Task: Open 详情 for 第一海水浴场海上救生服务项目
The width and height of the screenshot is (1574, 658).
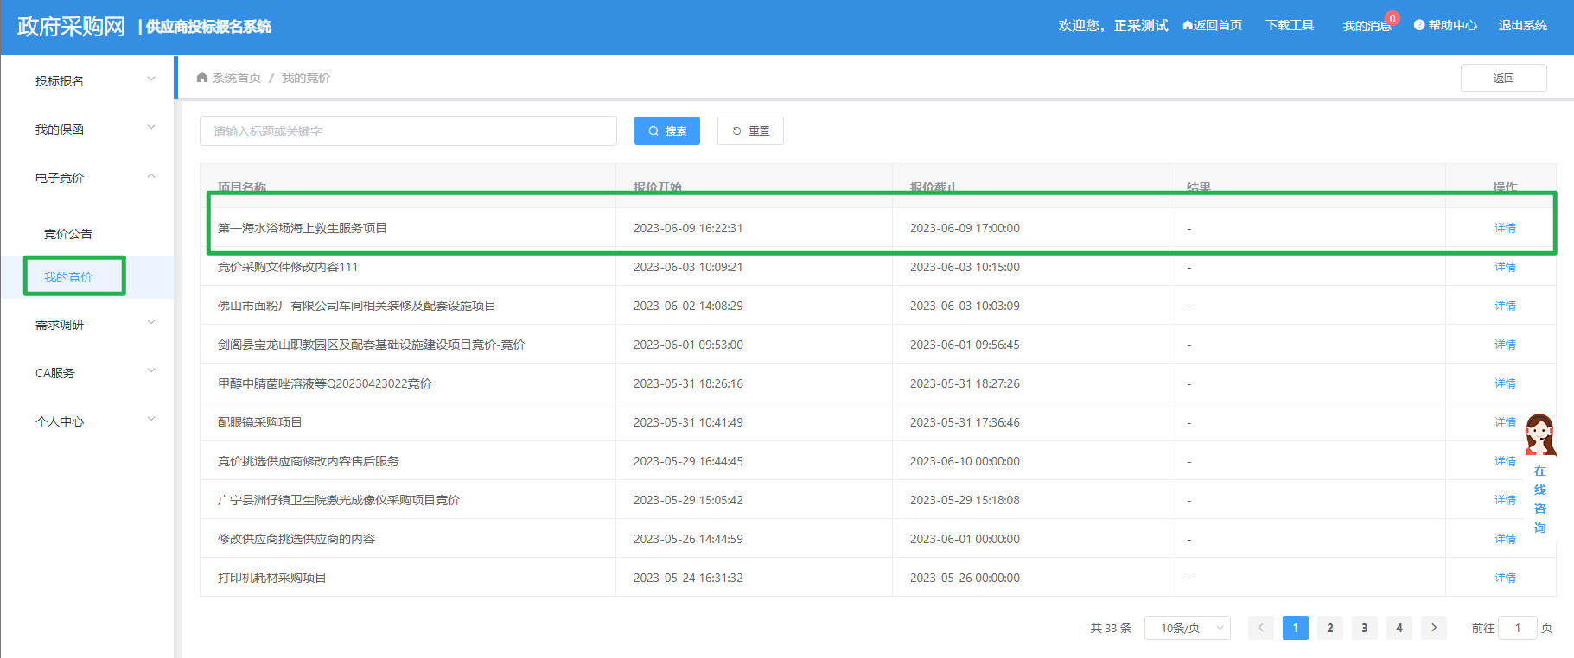Action: [1505, 228]
